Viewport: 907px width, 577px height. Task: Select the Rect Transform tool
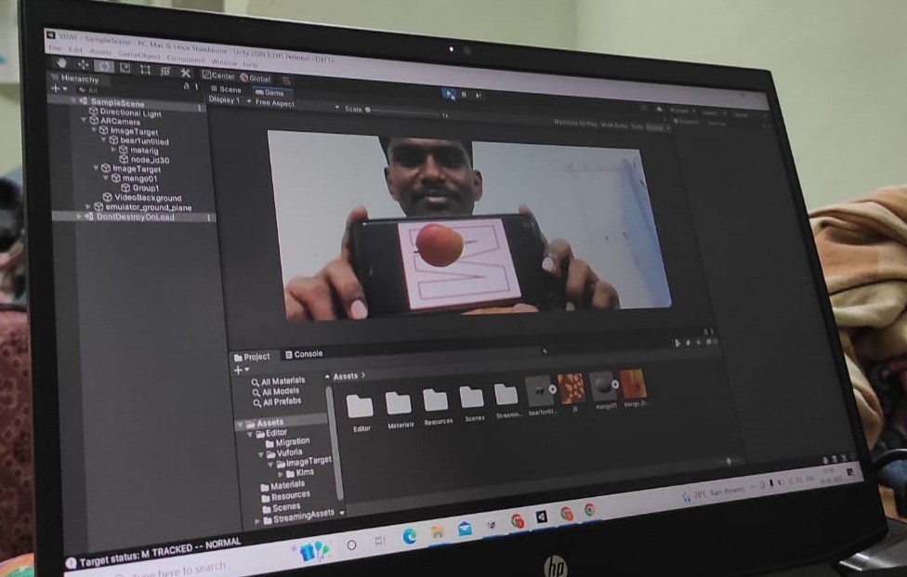pyautogui.click(x=145, y=69)
